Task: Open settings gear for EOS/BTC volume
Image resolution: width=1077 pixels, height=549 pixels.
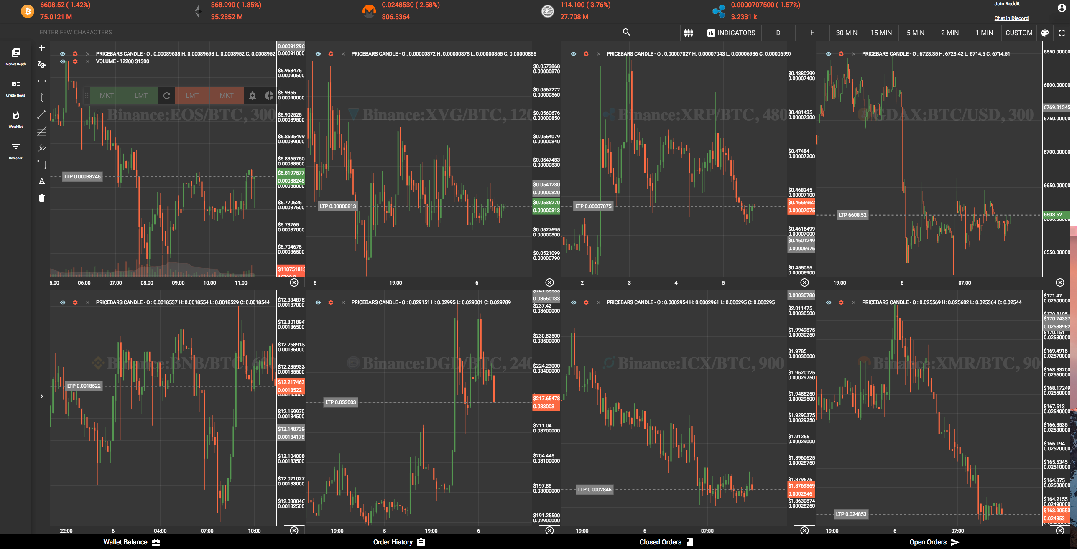Action: coord(75,61)
